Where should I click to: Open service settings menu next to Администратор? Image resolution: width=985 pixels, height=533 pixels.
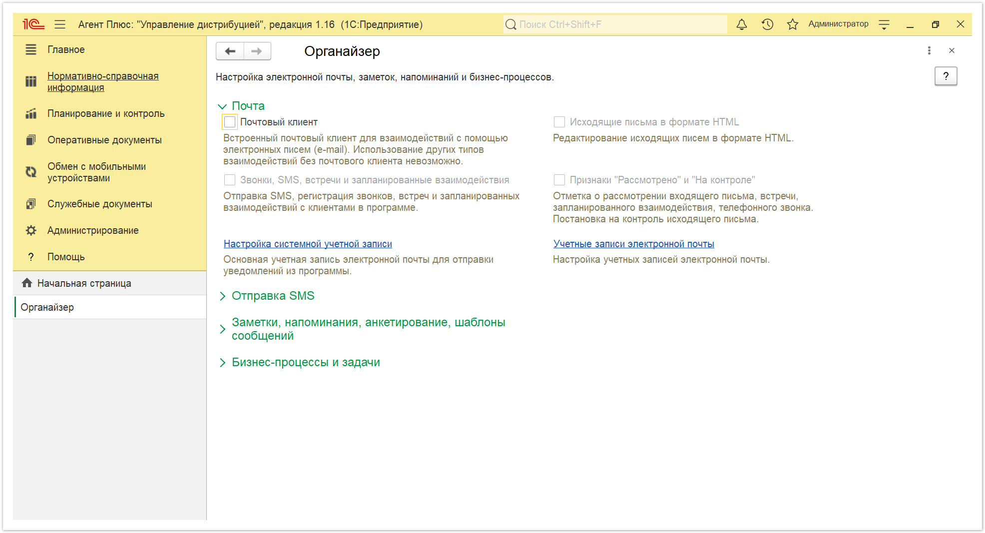point(884,24)
